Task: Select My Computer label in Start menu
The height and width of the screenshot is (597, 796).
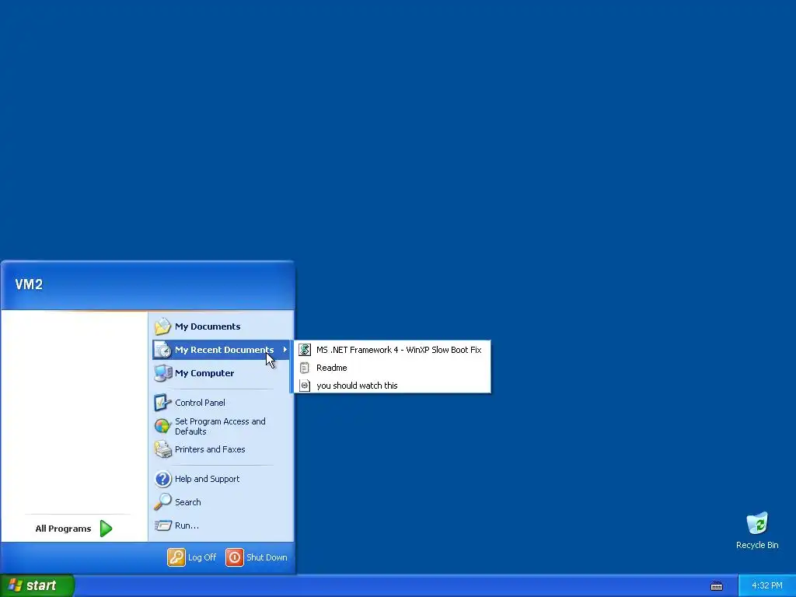Action: [x=204, y=373]
